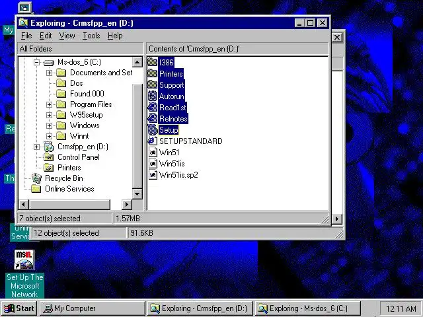This screenshot has width=423, height=317.
Task: Click the 12:11 AM taskbar clock
Action: (401, 308)
